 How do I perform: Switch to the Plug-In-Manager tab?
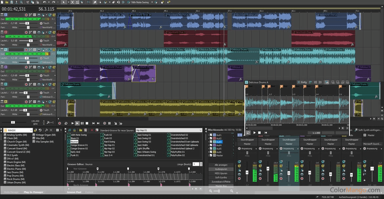coord(33,192)
